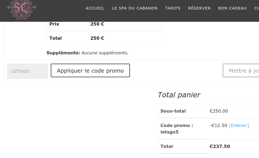Click the partially visible CH menu item
This screenshot has width=259, height=158.
coord(257,8)
